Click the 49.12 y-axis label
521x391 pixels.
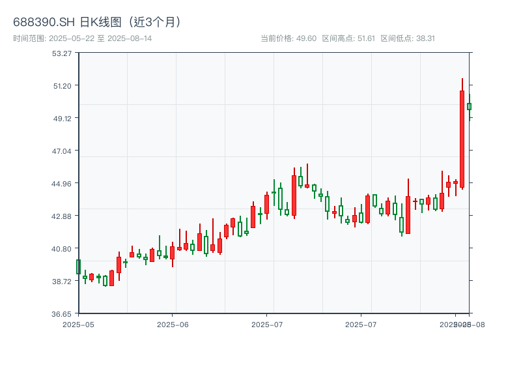pos(63,119)
